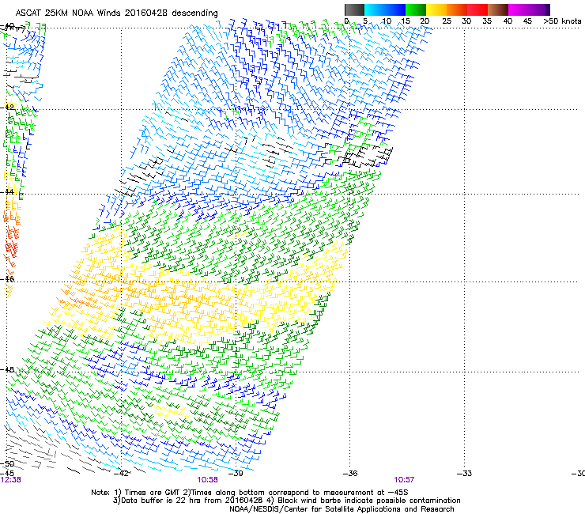Click the purple '10:58' overpass time

point(207,480)
